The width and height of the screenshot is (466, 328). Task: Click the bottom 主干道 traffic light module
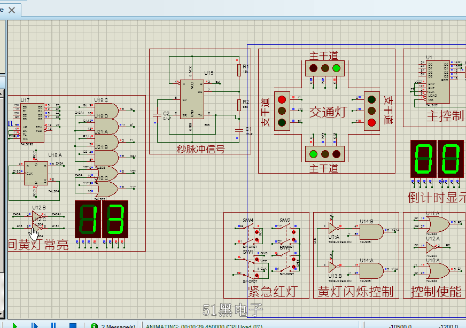pos(325,154)
